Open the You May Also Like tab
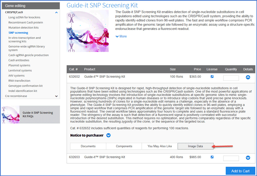Screen dimensions: 257x176 coord(160,146)
